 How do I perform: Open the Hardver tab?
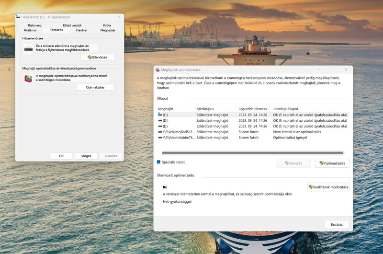81,30
